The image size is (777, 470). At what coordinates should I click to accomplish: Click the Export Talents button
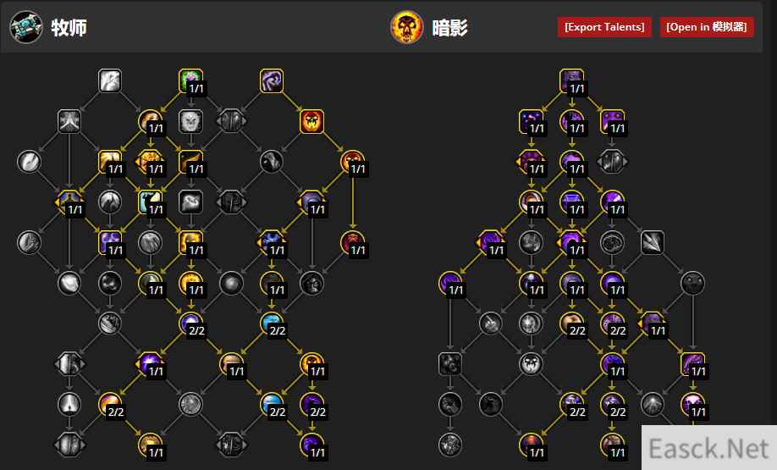[604, 27]
